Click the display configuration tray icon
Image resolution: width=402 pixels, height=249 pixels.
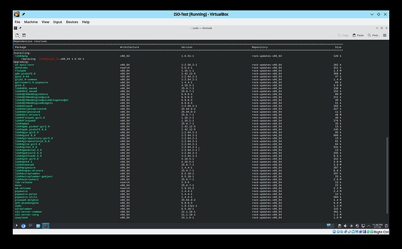coord(363,226)
